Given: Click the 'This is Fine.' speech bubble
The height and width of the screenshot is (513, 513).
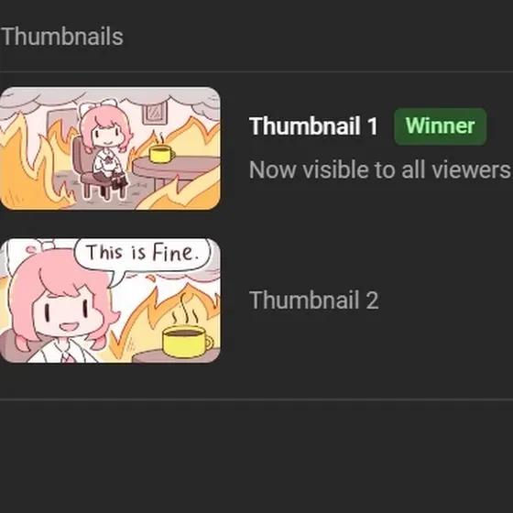Looking at the screenshot, I should pos(142,256).
